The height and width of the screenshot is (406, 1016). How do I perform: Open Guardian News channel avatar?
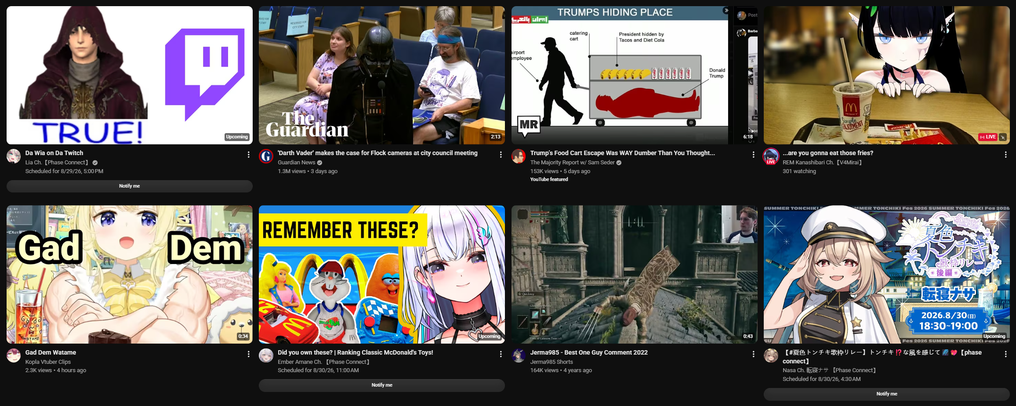[x=266, y=156]
